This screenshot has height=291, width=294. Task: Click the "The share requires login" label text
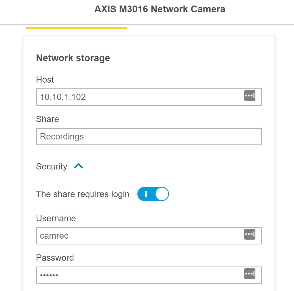[83, 194]
